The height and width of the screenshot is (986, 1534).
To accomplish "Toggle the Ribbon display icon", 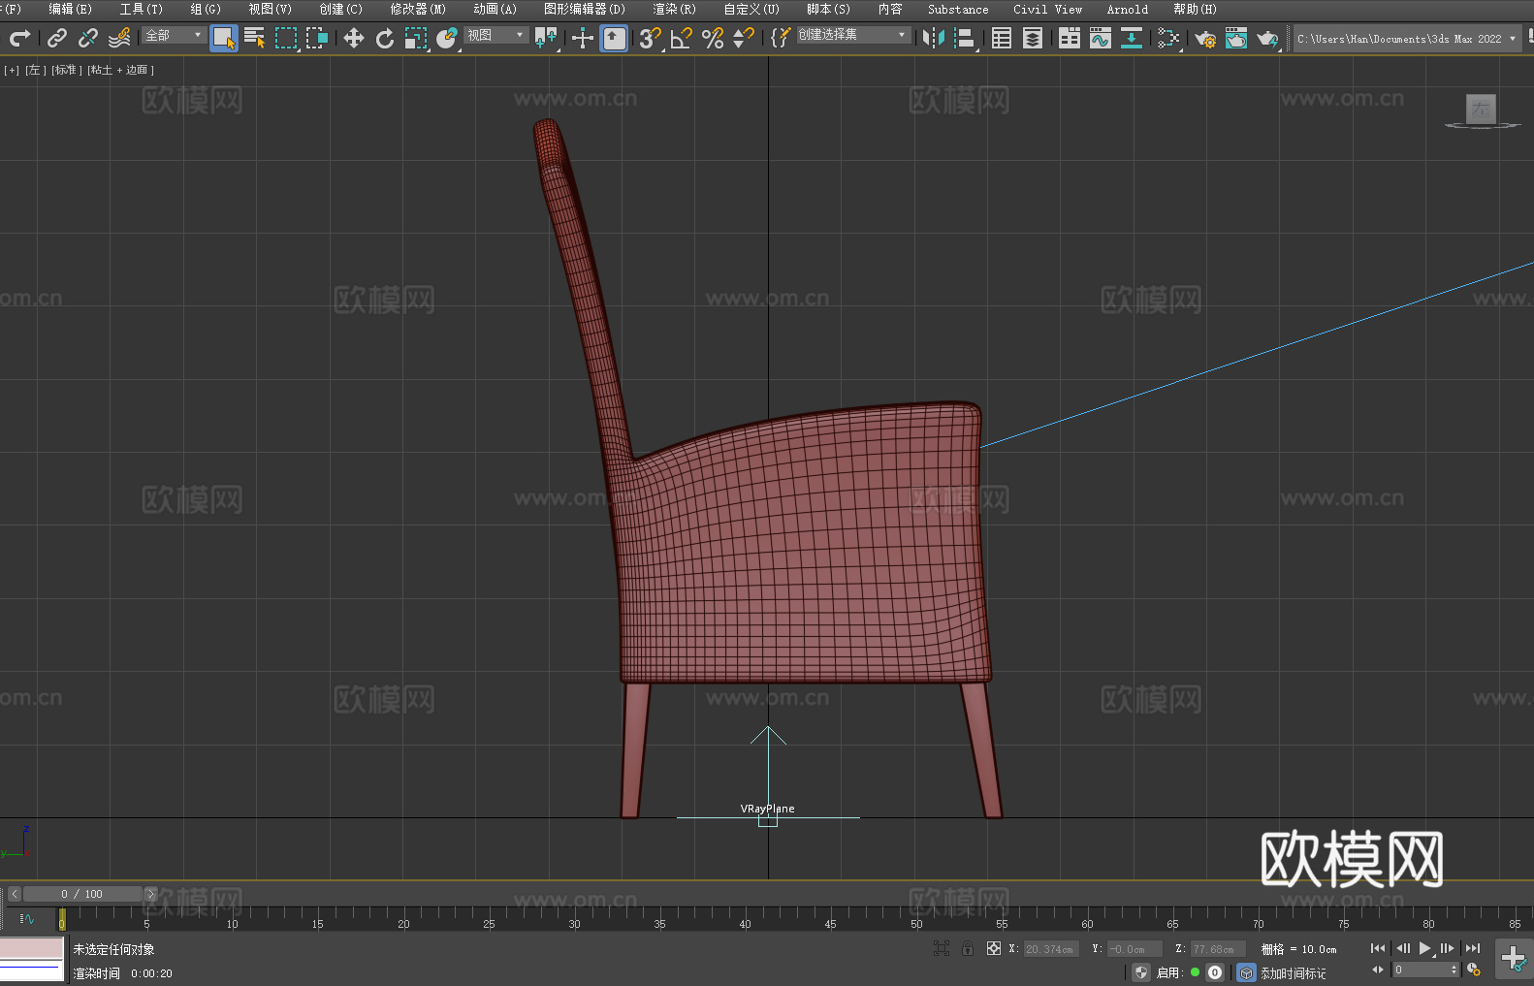I will click(x=1070, y=38).
